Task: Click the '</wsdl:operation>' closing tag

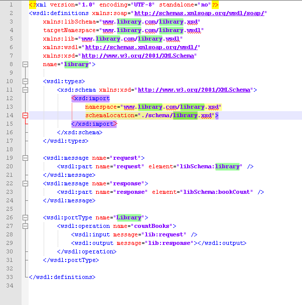Action: click(x=87, y=252)
